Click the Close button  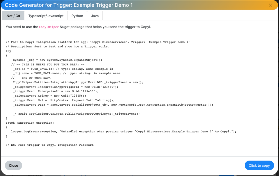coord(14,165)
